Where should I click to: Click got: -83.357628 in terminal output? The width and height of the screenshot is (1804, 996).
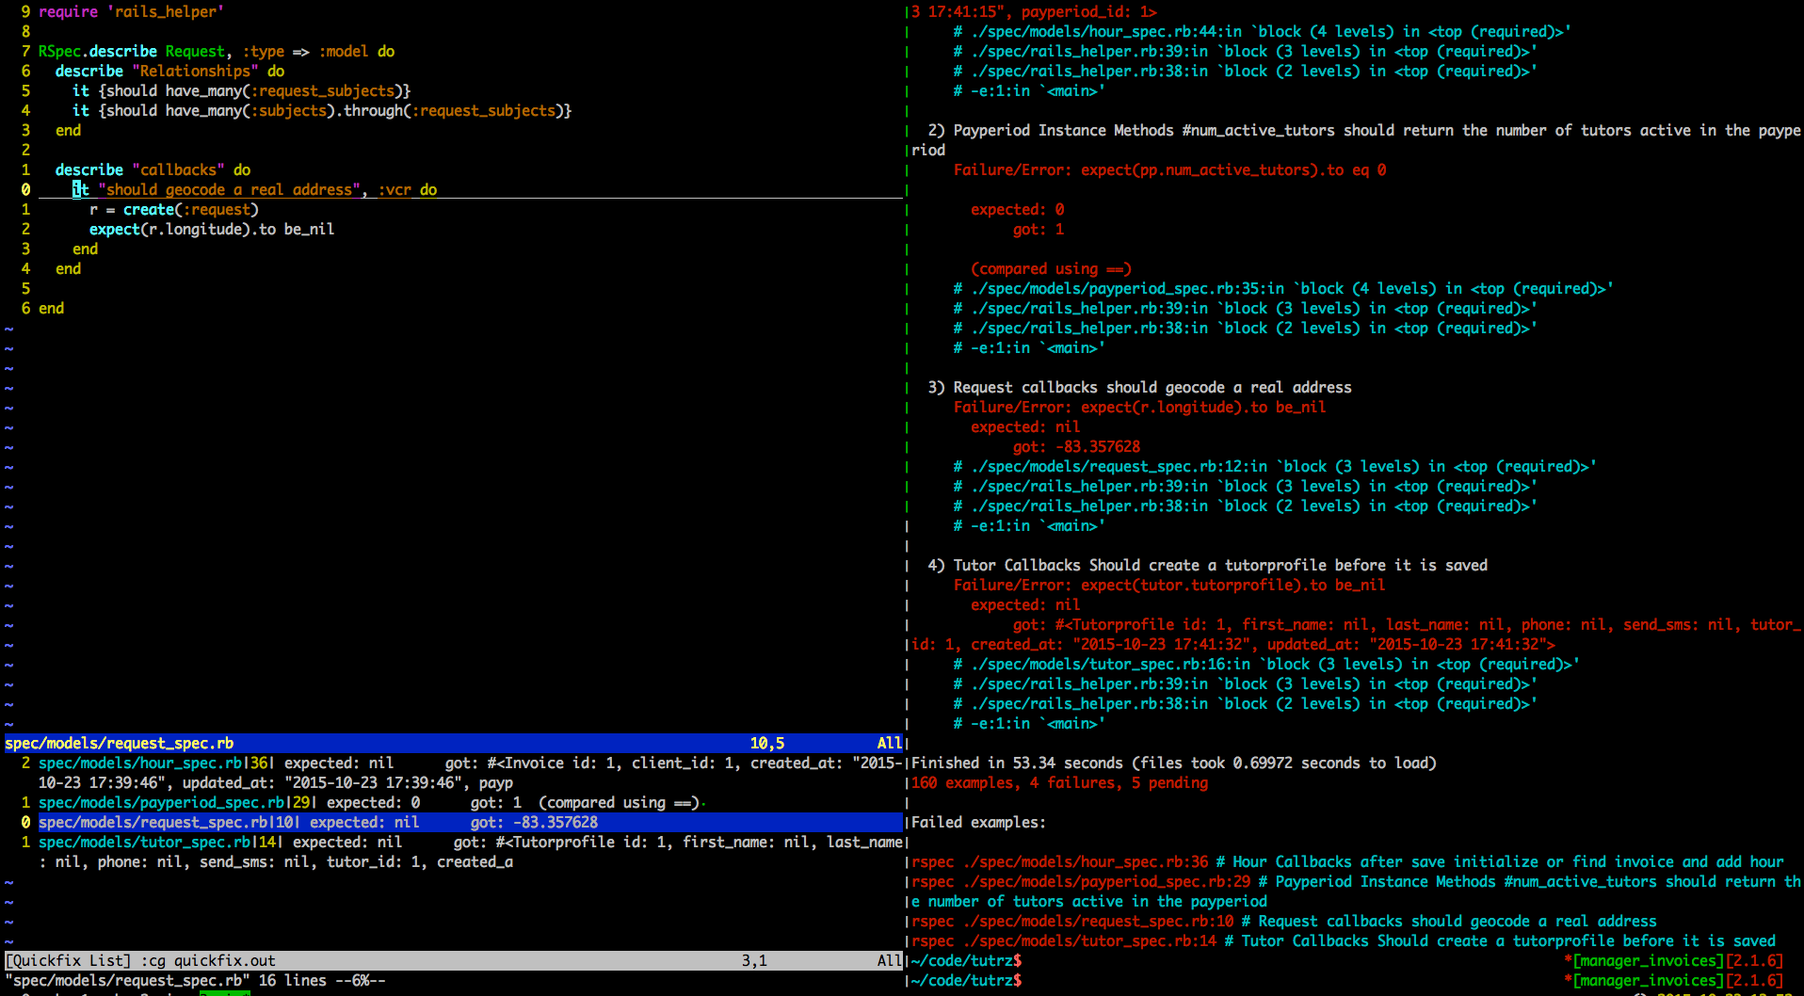coord(1076,446)
